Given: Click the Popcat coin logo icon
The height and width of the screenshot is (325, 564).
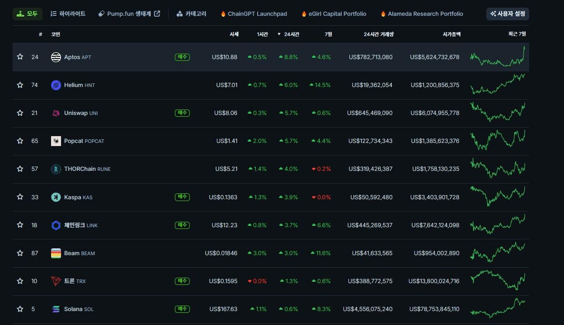Looking at the screenshot, I should (56, 141).
